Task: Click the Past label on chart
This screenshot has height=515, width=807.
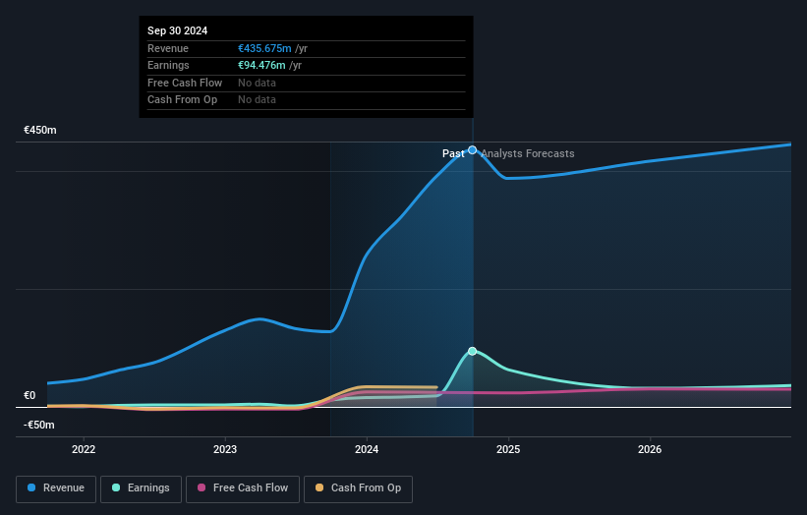Action: [x=453, y=153]
